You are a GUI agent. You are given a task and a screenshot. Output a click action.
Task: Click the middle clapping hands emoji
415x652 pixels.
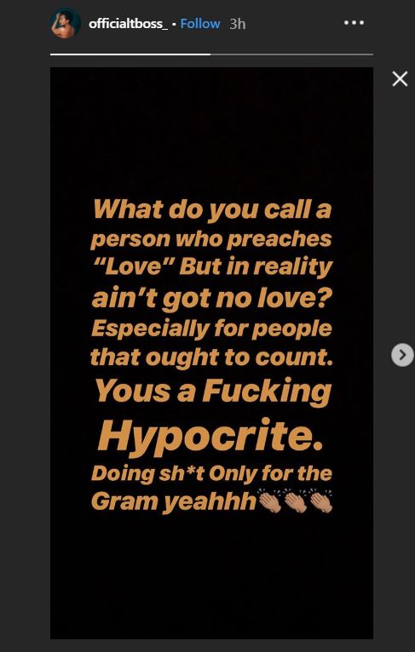pos(296,500)
